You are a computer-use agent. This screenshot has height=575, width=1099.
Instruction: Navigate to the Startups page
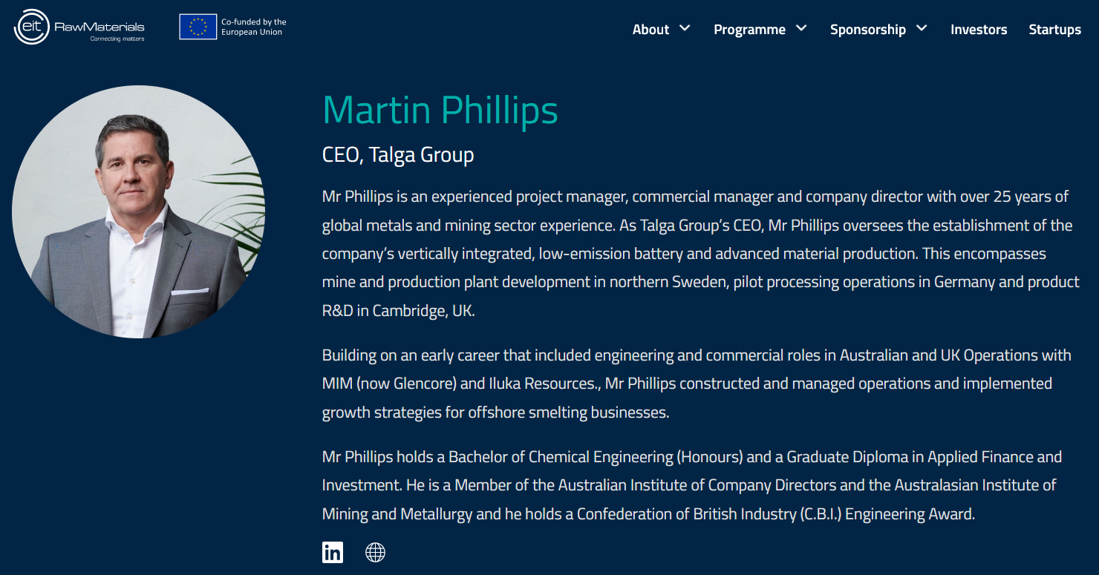(x=1054, y=30)
